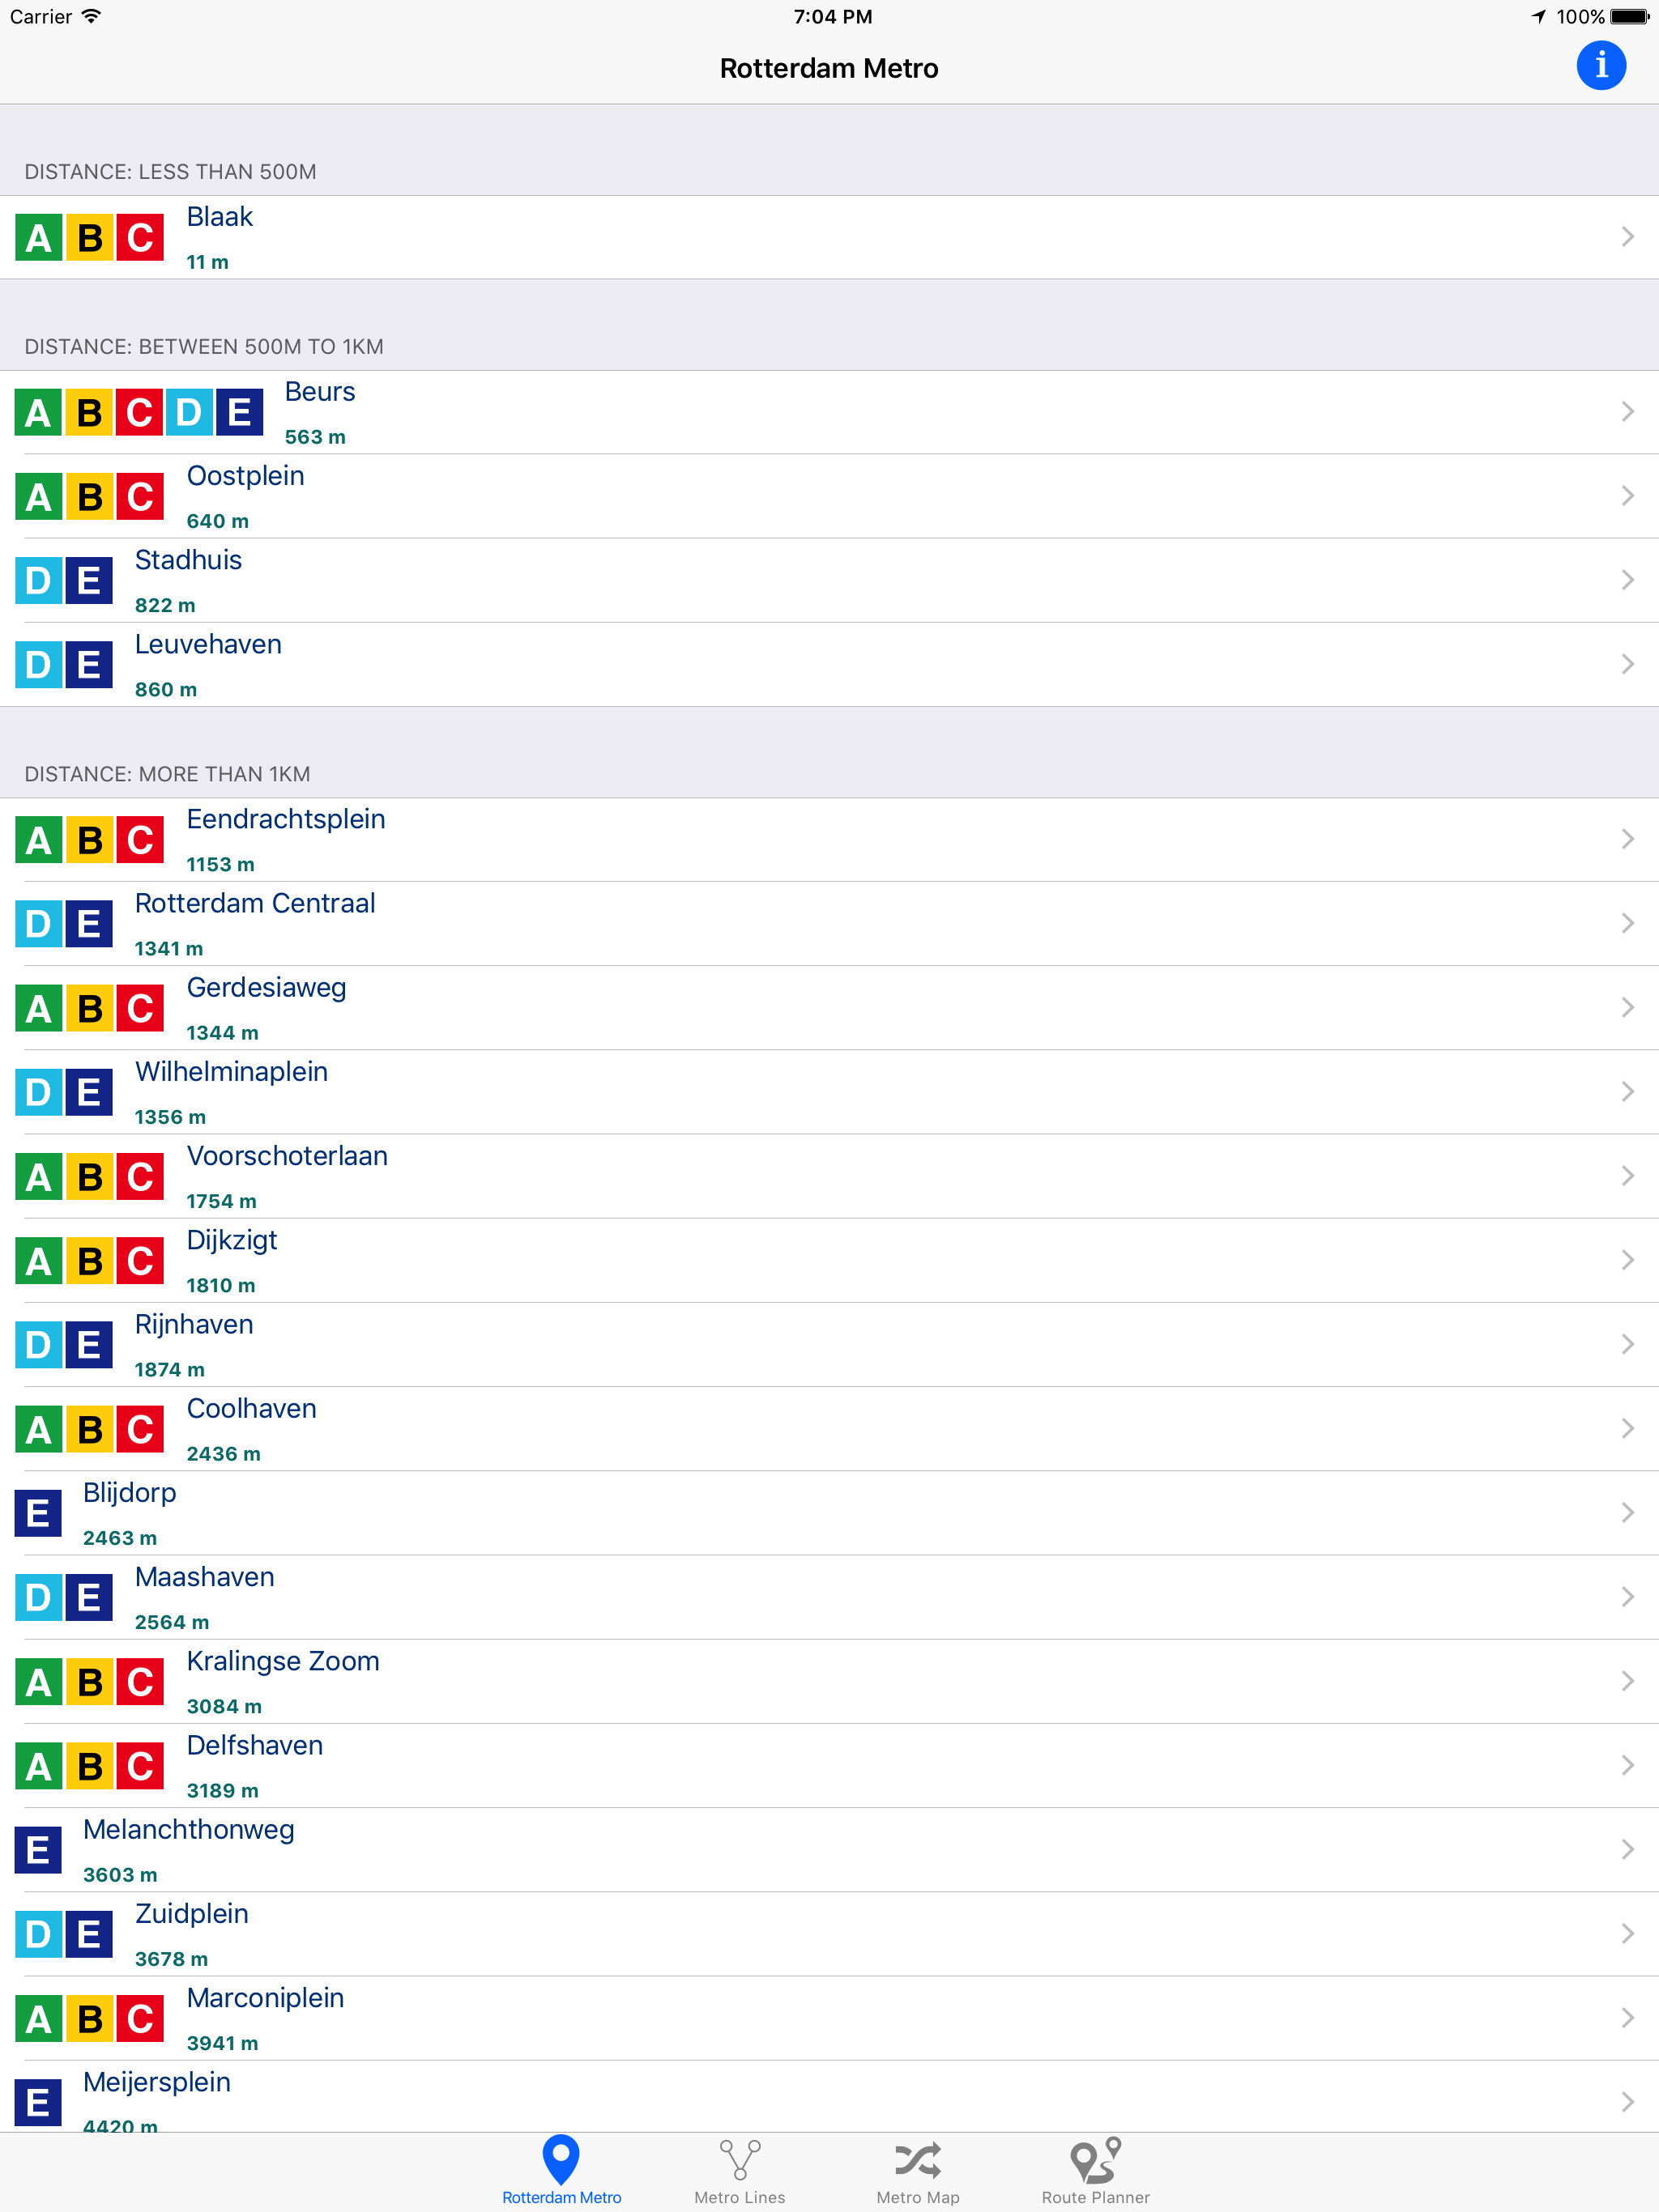This screenshot has height=2212, width=1659.
Task: Click line B badge for Oostplein
Action: click(89, 496)
